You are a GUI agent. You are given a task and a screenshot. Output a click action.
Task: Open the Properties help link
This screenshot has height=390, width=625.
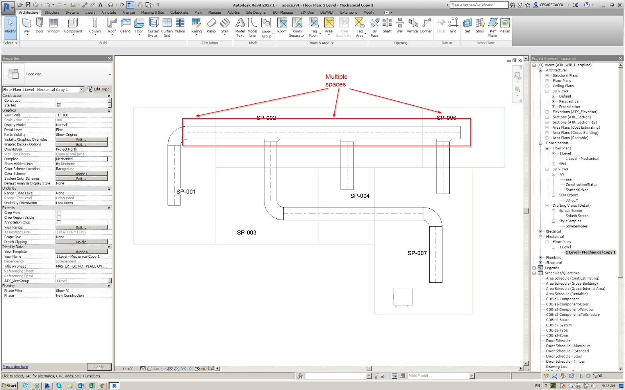[x=15, y=366]
